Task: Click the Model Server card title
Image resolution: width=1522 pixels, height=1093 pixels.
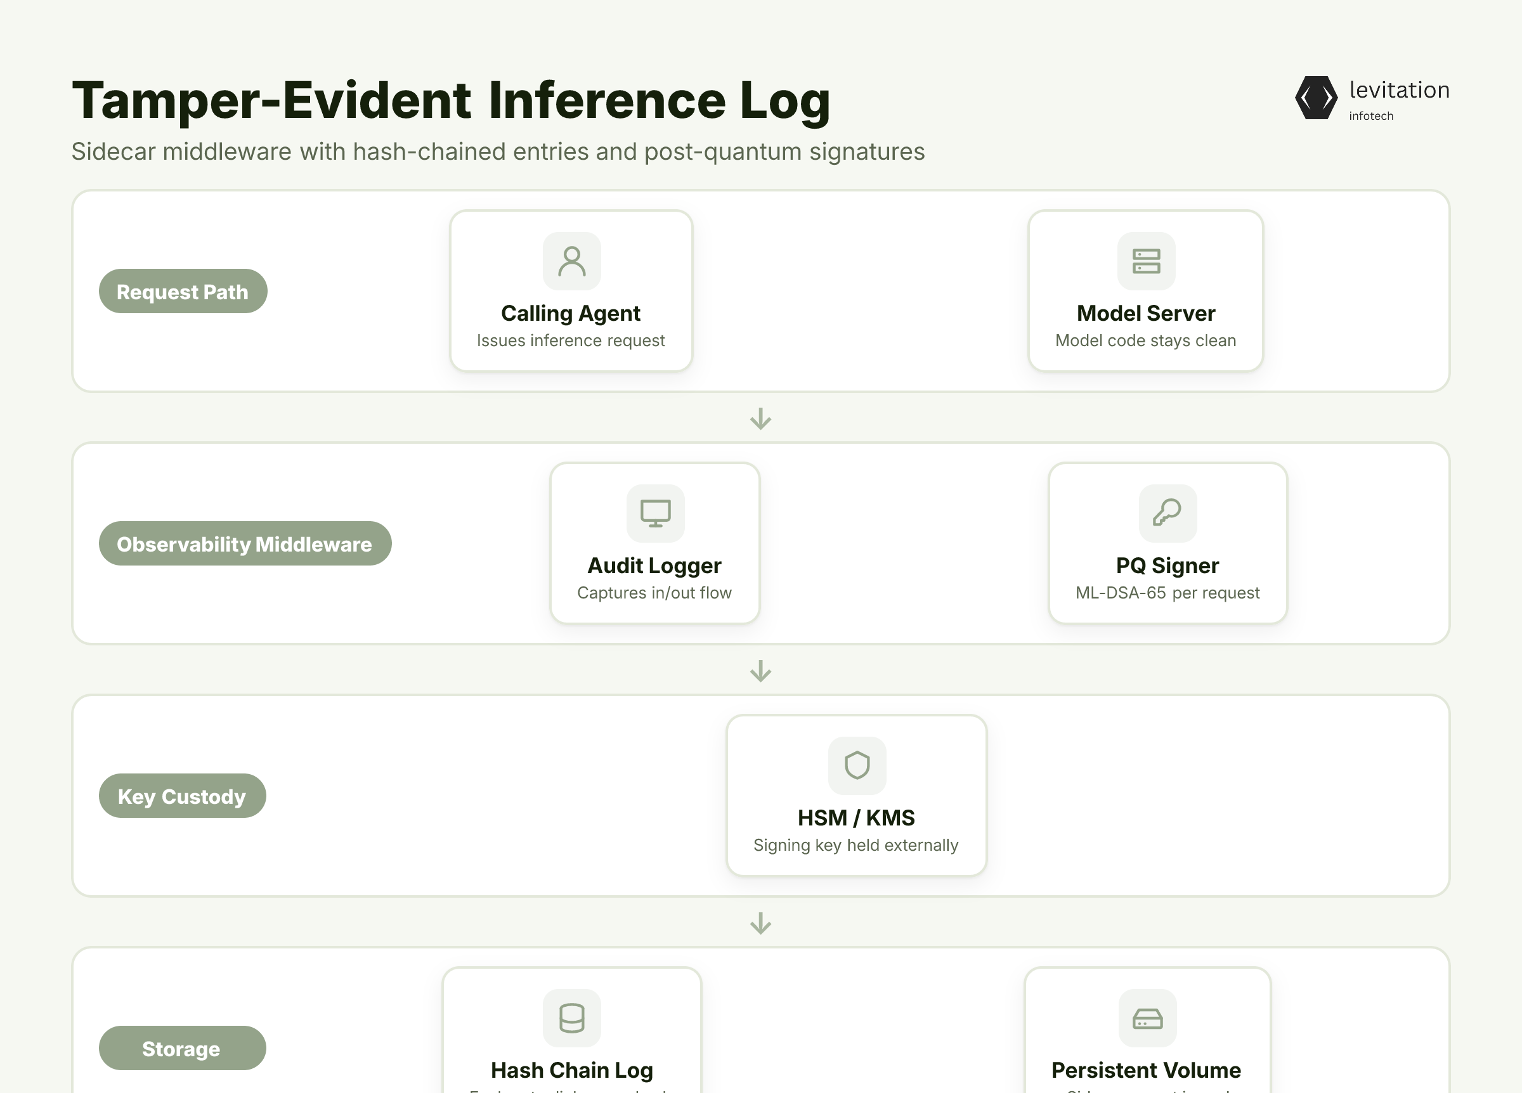Action: [x=1146, y=313]
